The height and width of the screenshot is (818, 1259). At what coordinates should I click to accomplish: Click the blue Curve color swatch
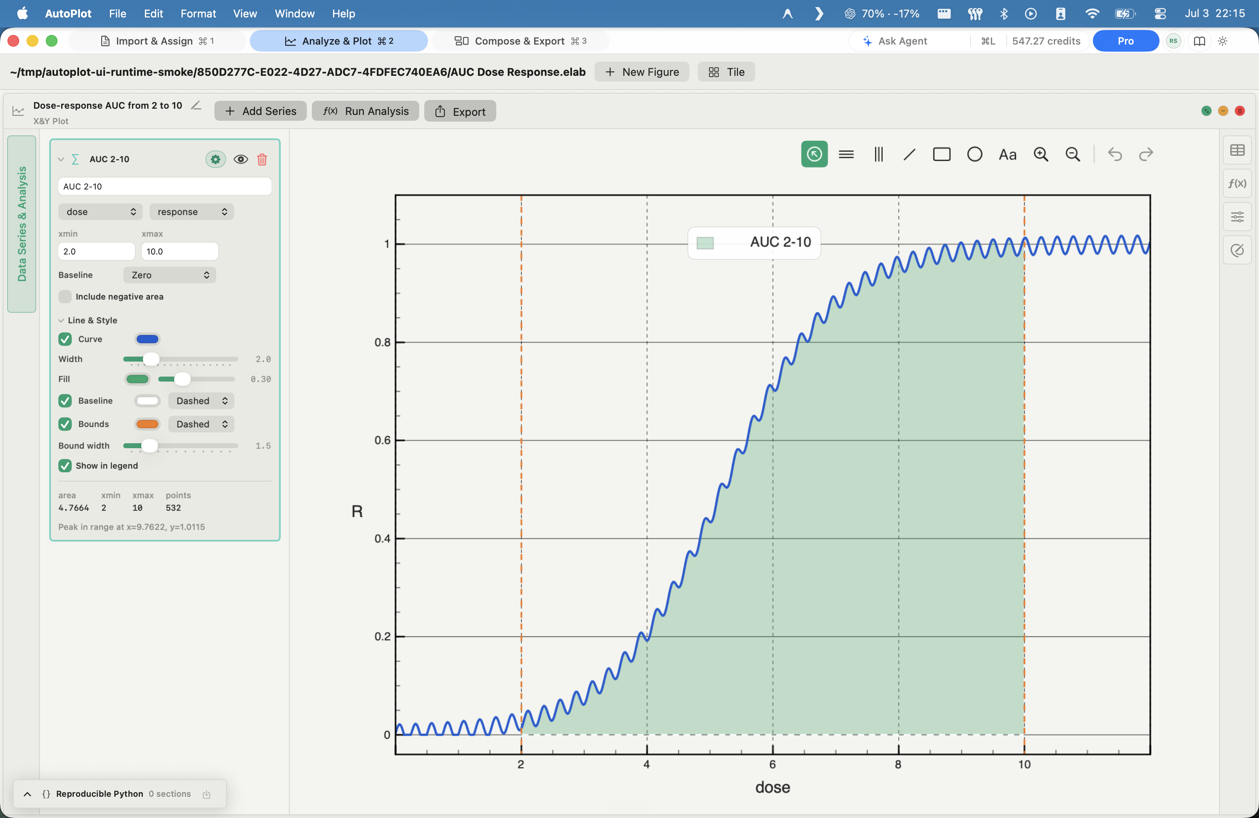click(x=147, y=339)
